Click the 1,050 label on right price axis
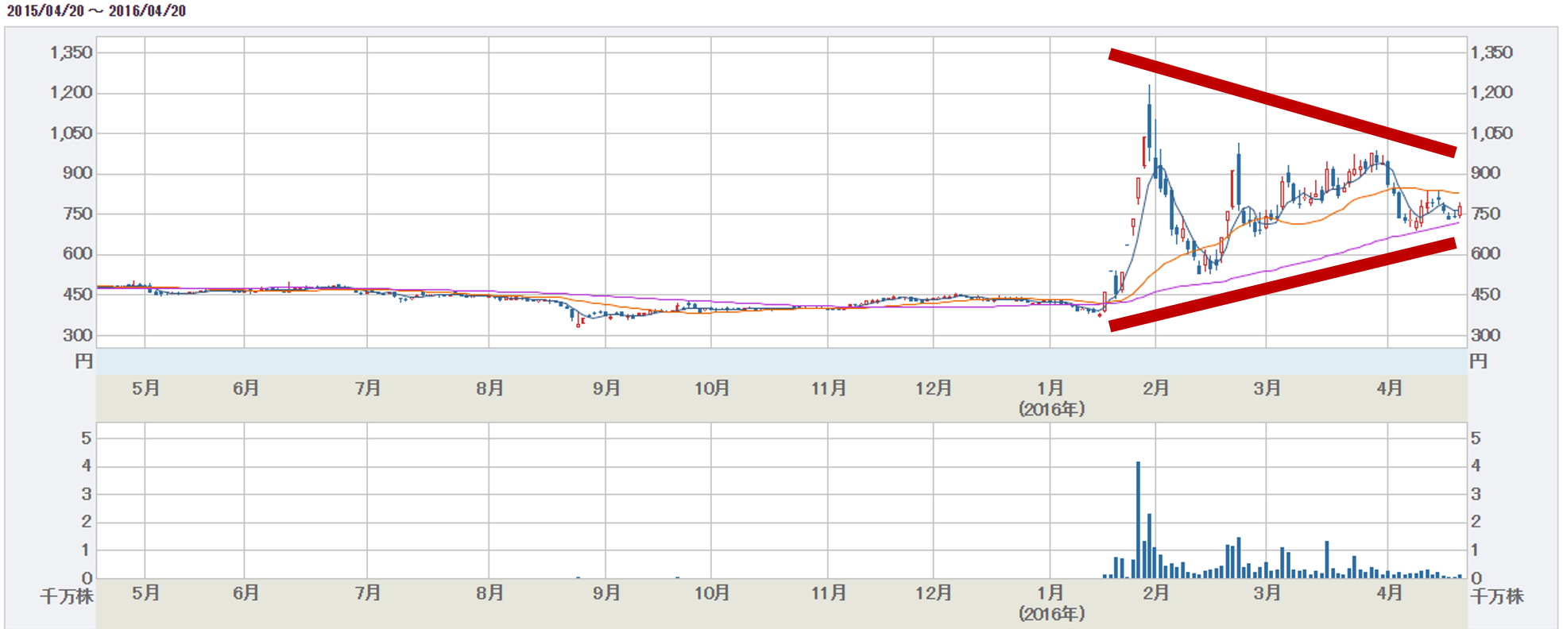Viewport: 1563px width, 629px height. (x=1491, y=133)
